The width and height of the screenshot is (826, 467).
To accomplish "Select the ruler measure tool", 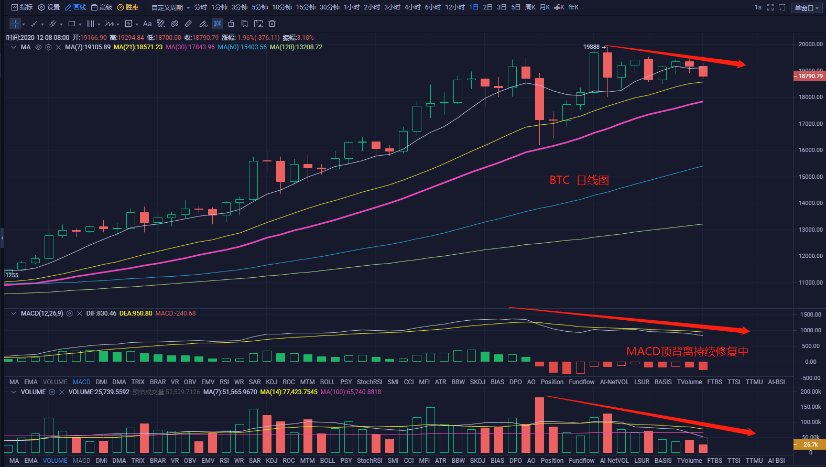I will [x=188, y=24].
